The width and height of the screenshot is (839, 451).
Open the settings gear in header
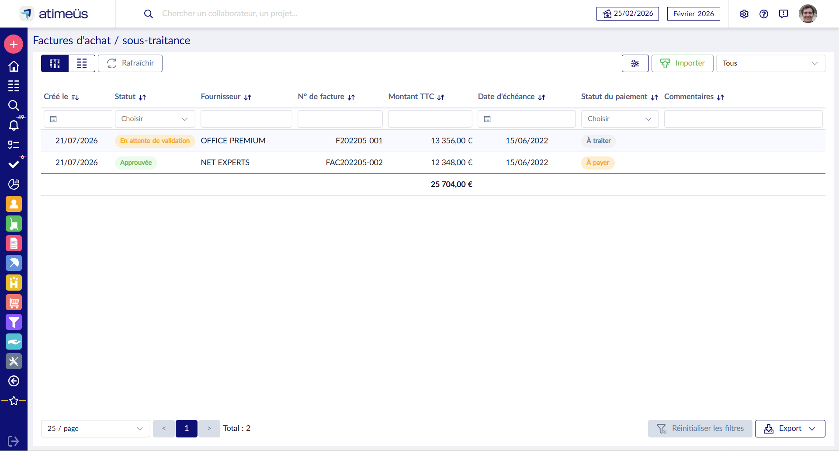point(744,14)
